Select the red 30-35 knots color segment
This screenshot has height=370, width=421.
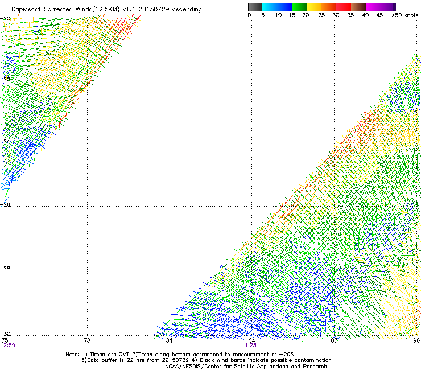coord(344,7)
